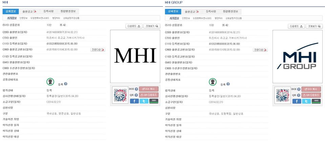Click the 다운로드 button in the MHI panel
The width and height of the screenshot is (325, 141).
[x=134, y=26]
